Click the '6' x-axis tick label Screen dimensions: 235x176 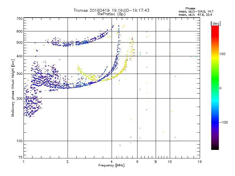137,162
